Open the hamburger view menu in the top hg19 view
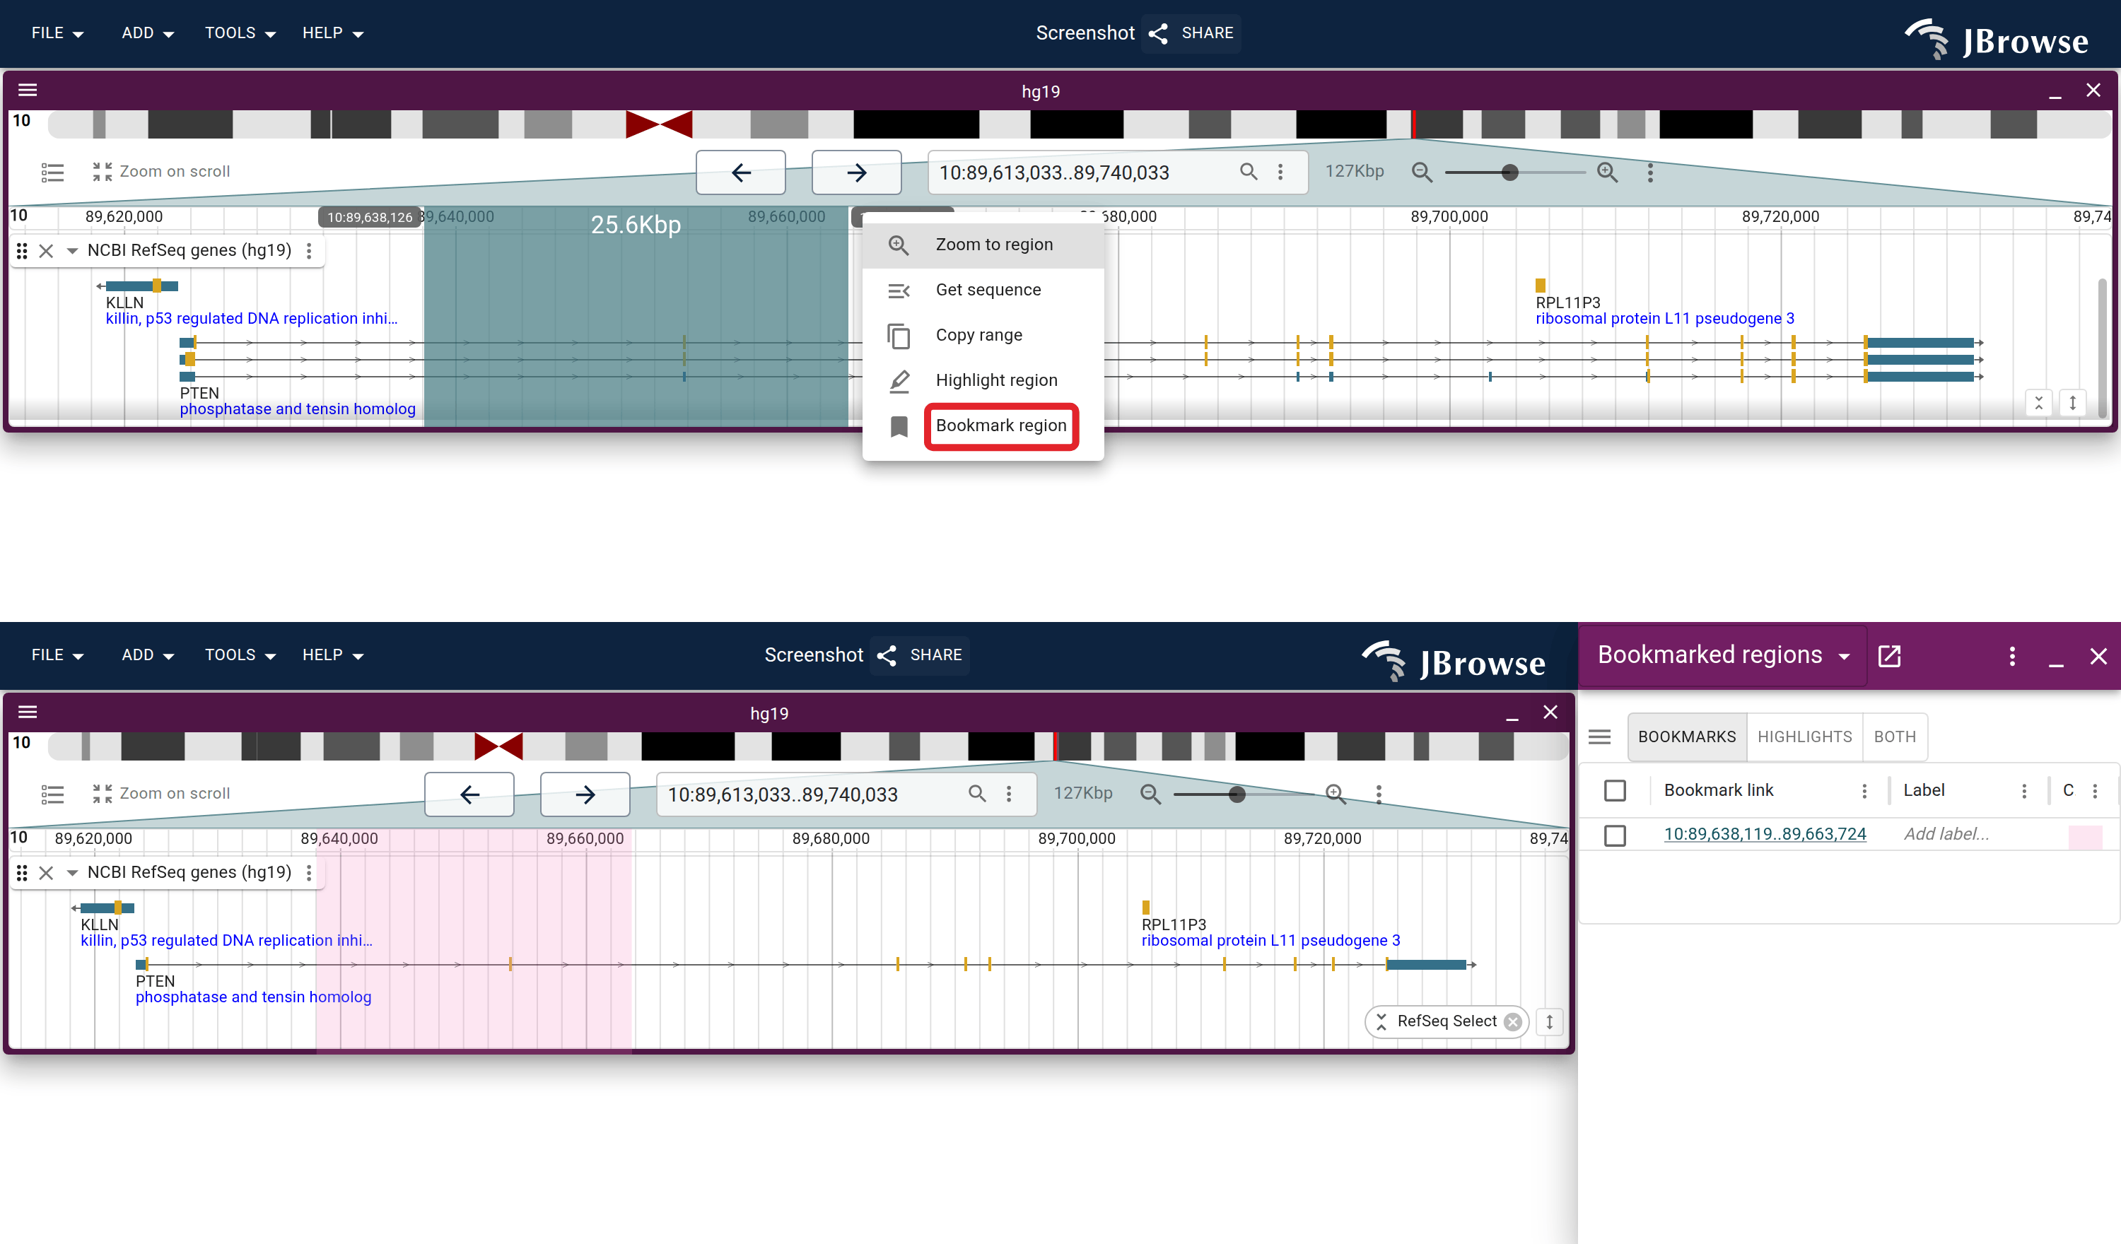This screenshot has width=2121, height=1244. [28, 90]
